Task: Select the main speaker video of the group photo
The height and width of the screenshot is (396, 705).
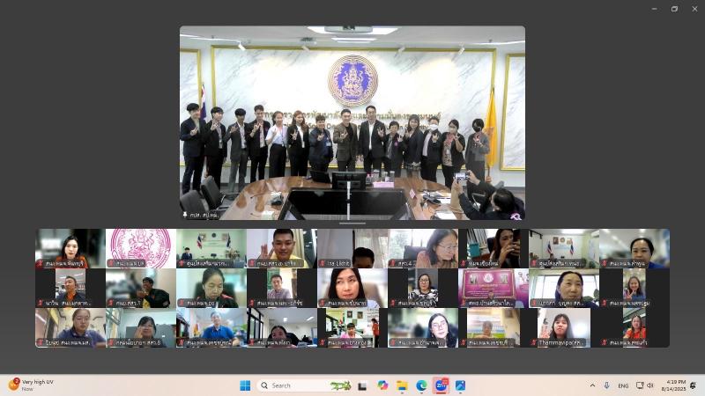Action: coord(352,122)
